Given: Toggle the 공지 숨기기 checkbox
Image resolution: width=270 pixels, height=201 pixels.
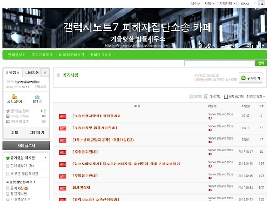Looking at the screenshot, I should [x=226, y=96].
